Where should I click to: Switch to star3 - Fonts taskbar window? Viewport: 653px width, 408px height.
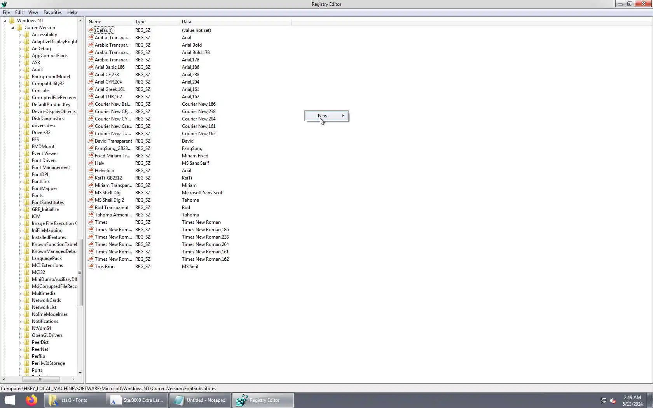coord(75,400)
